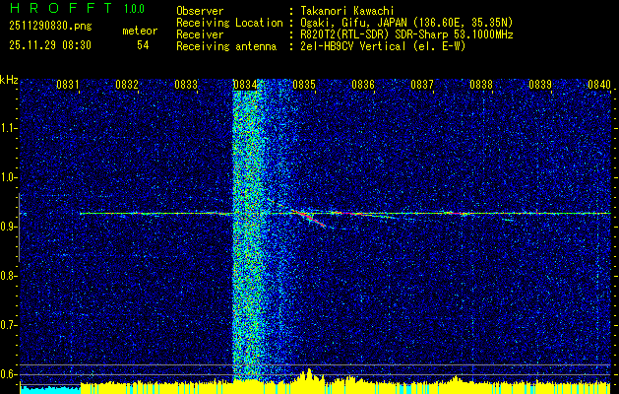The image size is (619, 394).
Task: Click time marker 0840
Action: tap(599, 84)
